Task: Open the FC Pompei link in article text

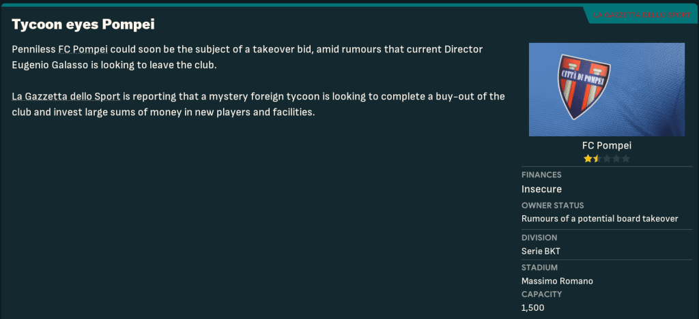Action: (x=83, y=50)
